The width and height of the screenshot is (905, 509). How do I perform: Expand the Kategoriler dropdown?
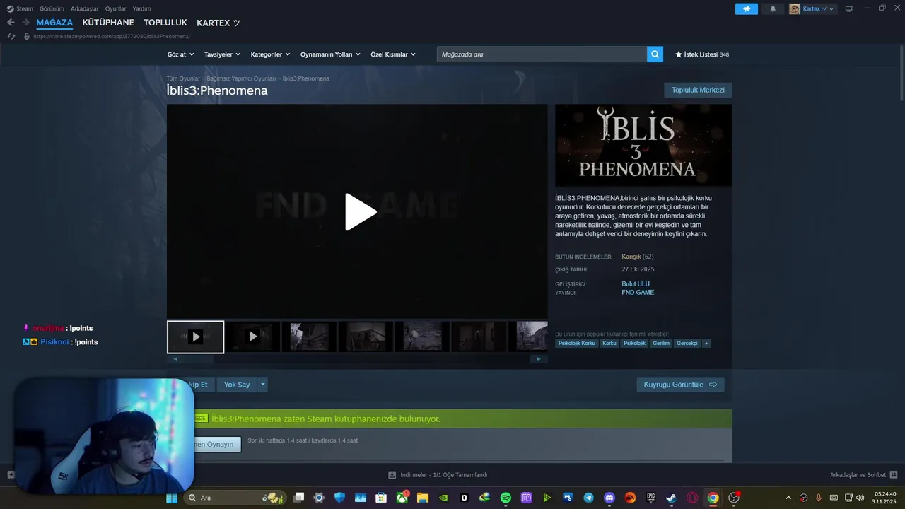270,54
